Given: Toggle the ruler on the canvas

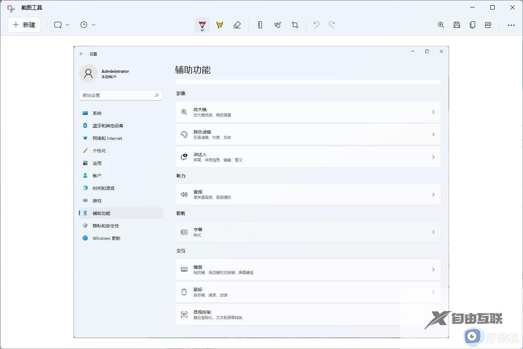Looking at the screenshot, I should 260,25.
